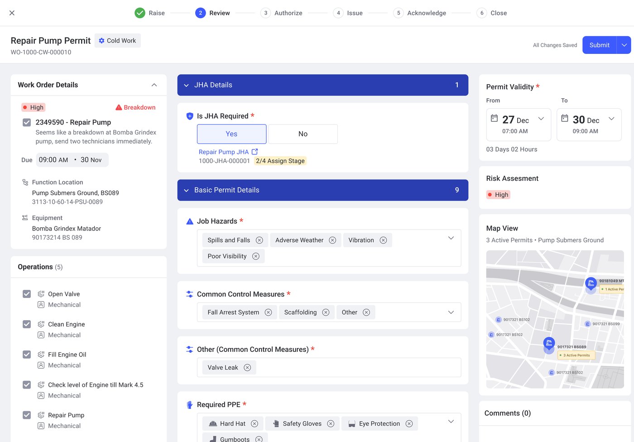The width and height of the screenshot is (634, 442).
Task: Uncheck the Repair Pump operation checkbox
Action: 27,415
